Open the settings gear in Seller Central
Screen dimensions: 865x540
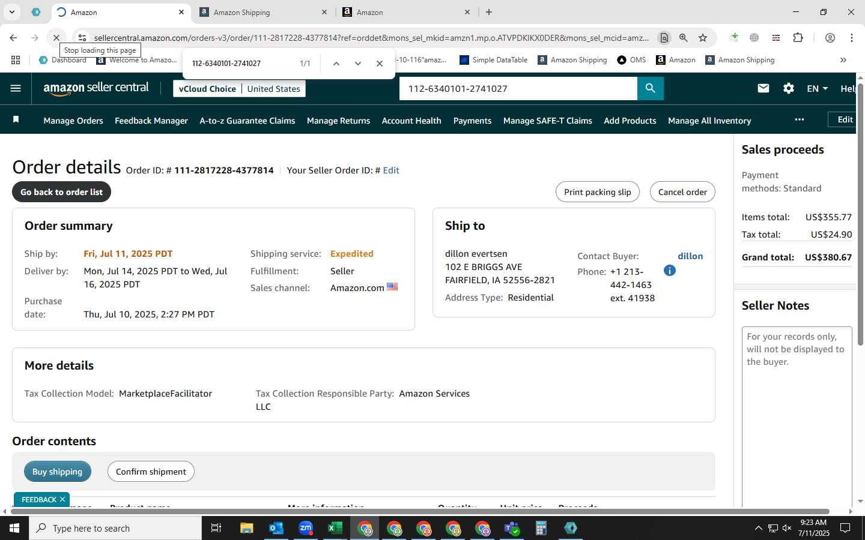point(789,88)
